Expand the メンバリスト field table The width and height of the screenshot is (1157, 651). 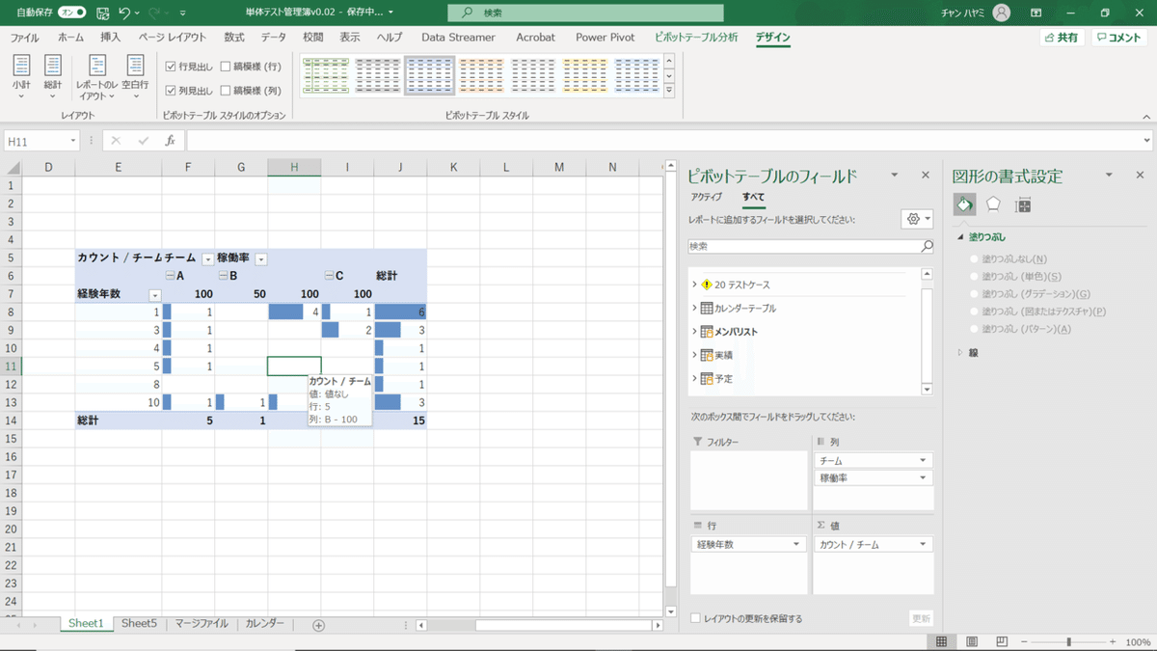694,332
